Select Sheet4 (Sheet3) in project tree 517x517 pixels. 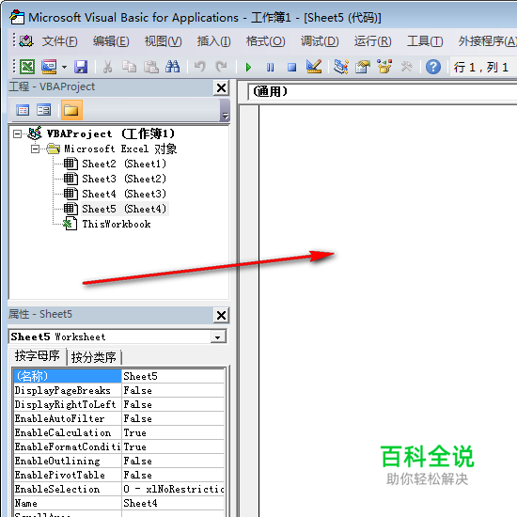124,194
